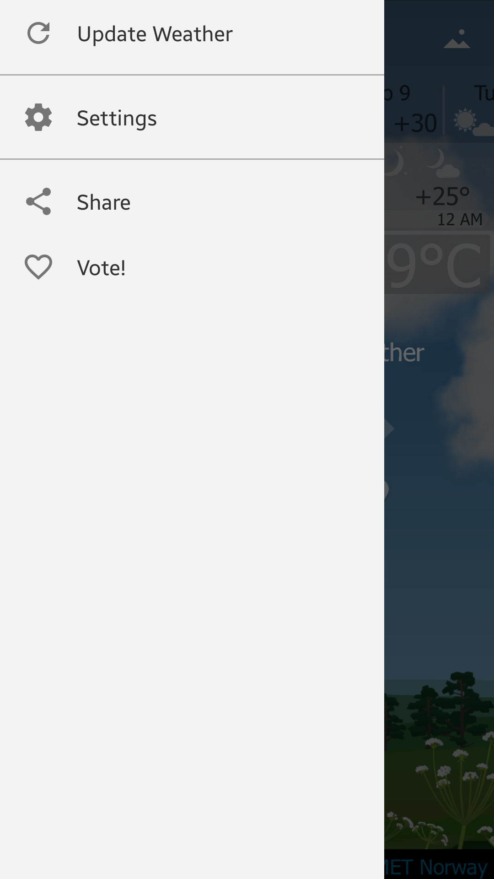The width and height of the screenshot is (494, 879).
Task: Choose the Share label in drawer
Action: (104, 202)
